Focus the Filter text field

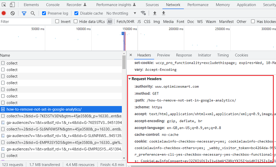coord(26,21)
